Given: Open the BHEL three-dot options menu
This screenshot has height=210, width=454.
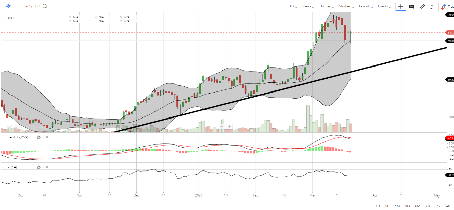Looking at the screenshot, I should point(19,18).
